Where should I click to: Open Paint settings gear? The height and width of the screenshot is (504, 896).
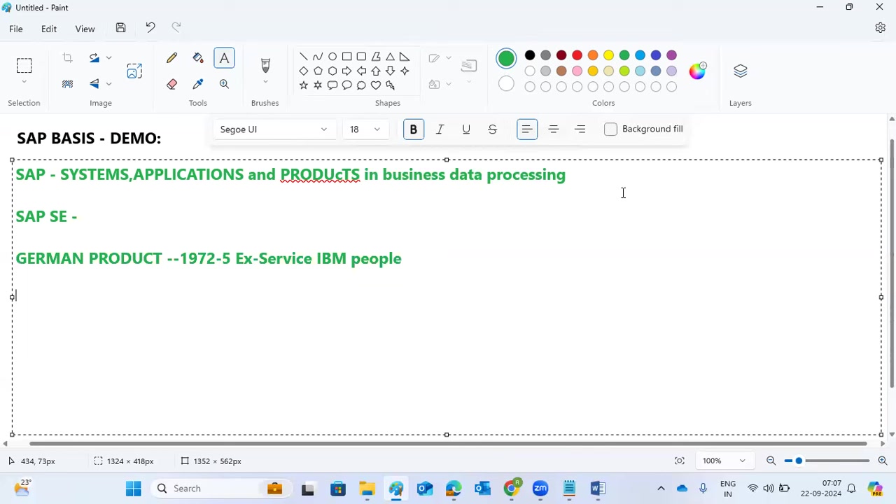click(881, 28)
